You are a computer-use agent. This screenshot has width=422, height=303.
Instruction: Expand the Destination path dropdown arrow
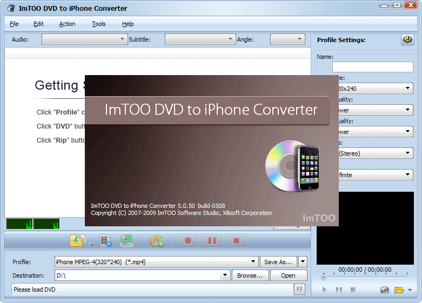pyautogui.click(x=225, y=275)
